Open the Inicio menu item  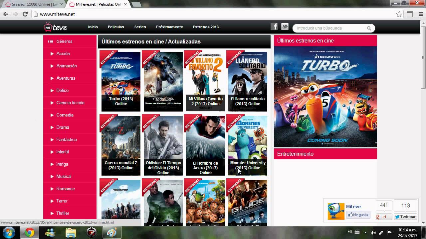point(93,27)
